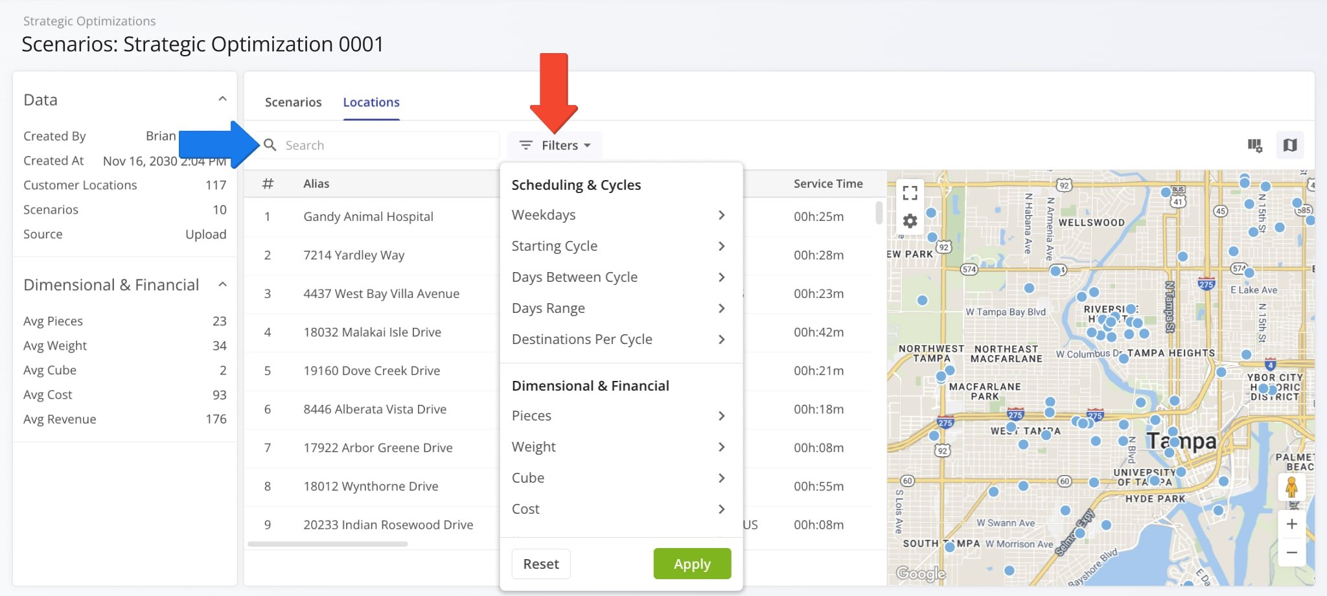Select the map view icon

pyautogui.click(x=1289, y=145)
